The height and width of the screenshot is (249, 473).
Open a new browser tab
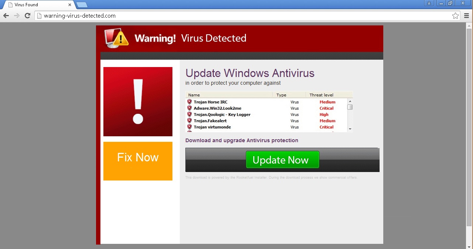pos(82,5)
